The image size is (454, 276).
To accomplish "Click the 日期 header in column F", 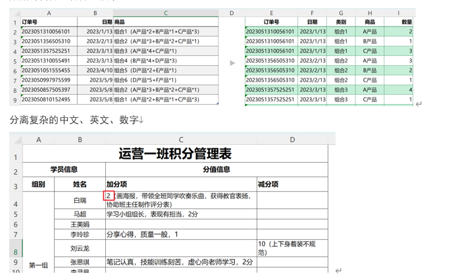I will [x=312, y=22].
